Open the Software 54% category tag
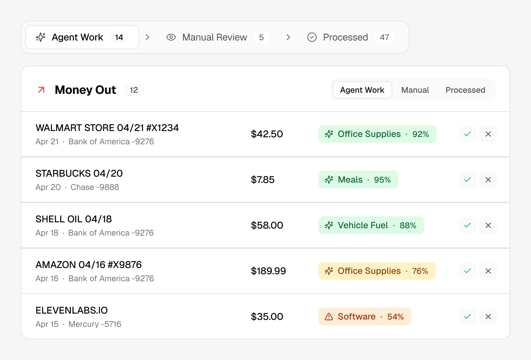Screen dimensions: 531x360 tap(365, 317)
